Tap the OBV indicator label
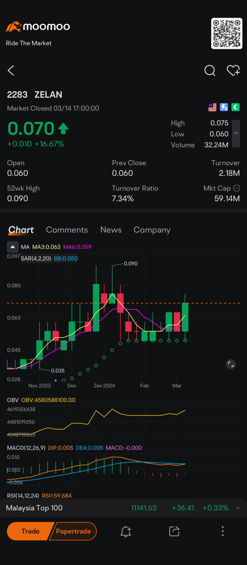The width and height of the screenshot is (247, 565). point(13,400)
